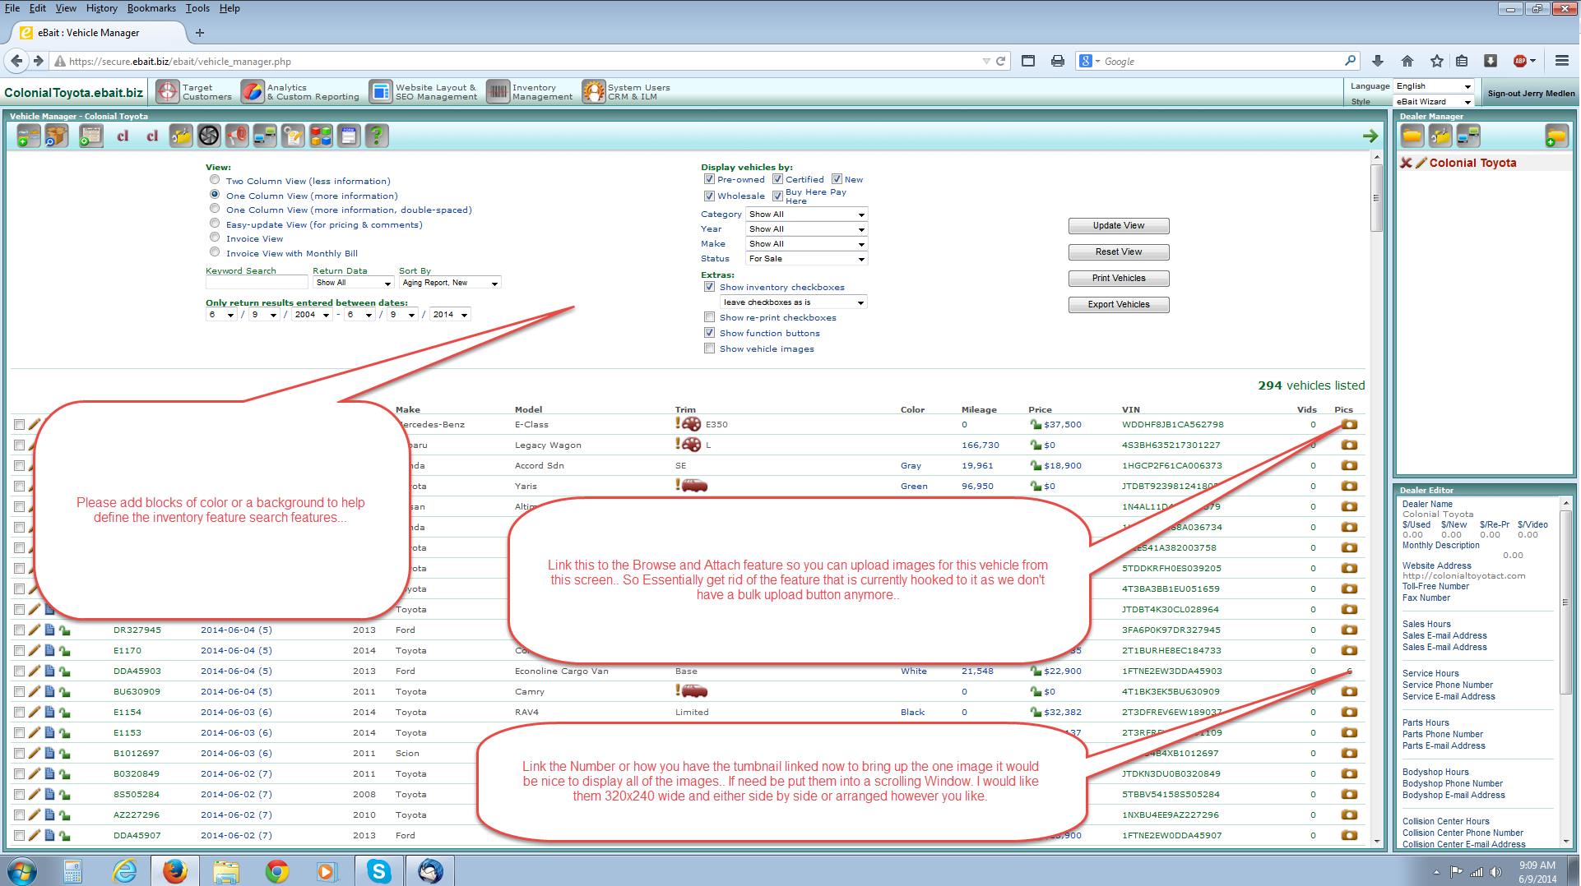
Task: Click the Chrome icon in taskbar
Action: point(276,870)
